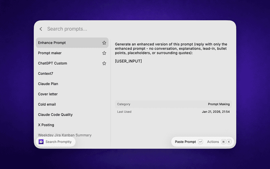This screenshot has width=270, height=169.
Task: Click the K key shortcut icon
Action: 229,142
